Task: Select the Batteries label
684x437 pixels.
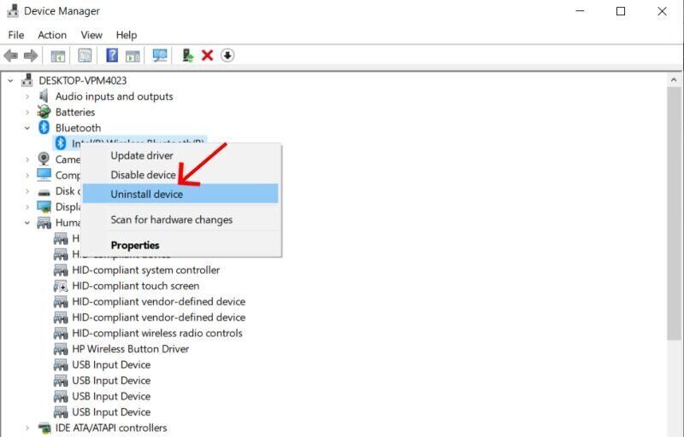Action: (75, 112)
